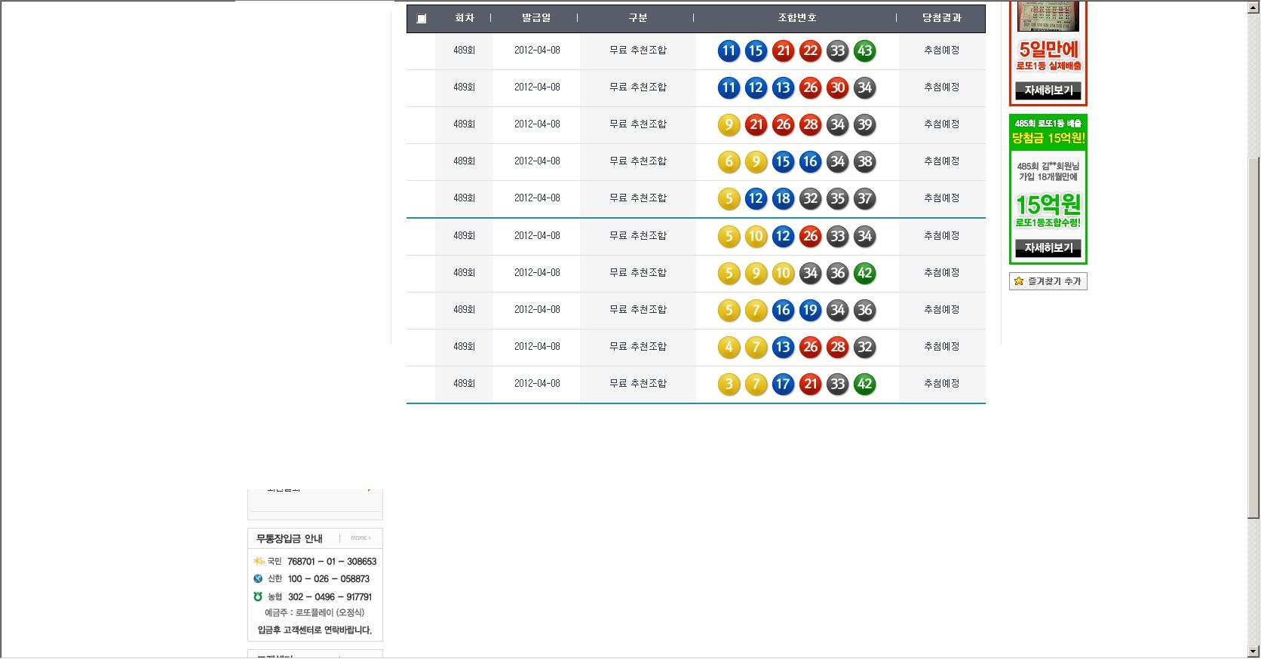Click the scrollbar up arrow
The height and width of the screenshot is (659, 1261).
(1253, 7)
